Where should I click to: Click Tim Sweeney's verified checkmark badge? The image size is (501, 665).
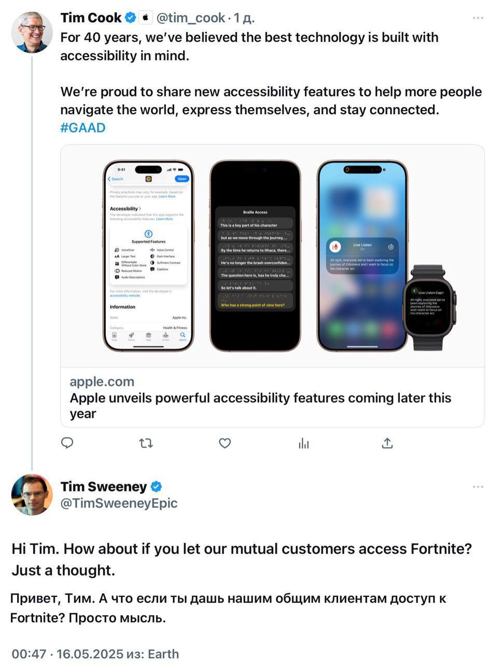(x=156, y=487)
